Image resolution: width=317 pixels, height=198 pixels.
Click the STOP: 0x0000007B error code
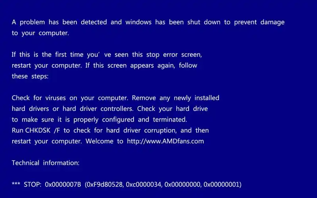click(x=52, y=185)
